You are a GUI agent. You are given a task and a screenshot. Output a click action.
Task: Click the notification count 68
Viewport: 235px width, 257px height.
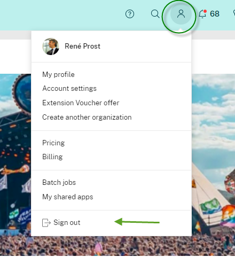point(215,14)
